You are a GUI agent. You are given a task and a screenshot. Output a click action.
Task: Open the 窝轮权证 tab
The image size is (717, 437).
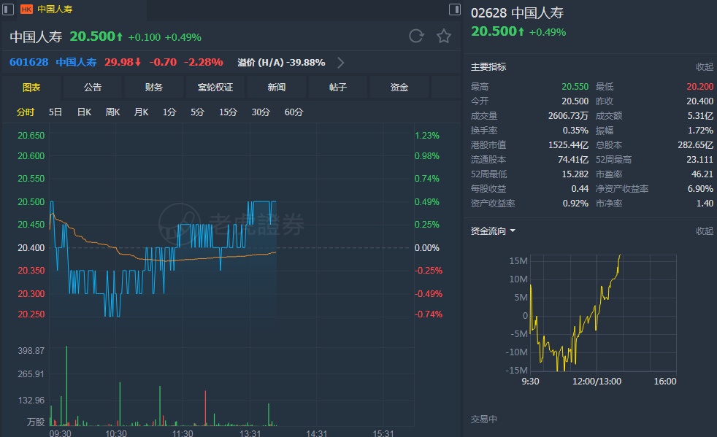(x=215, y=88)
